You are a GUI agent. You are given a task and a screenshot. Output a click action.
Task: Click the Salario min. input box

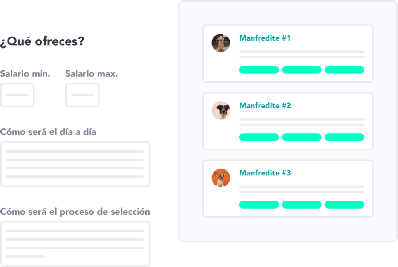(17, 95)
